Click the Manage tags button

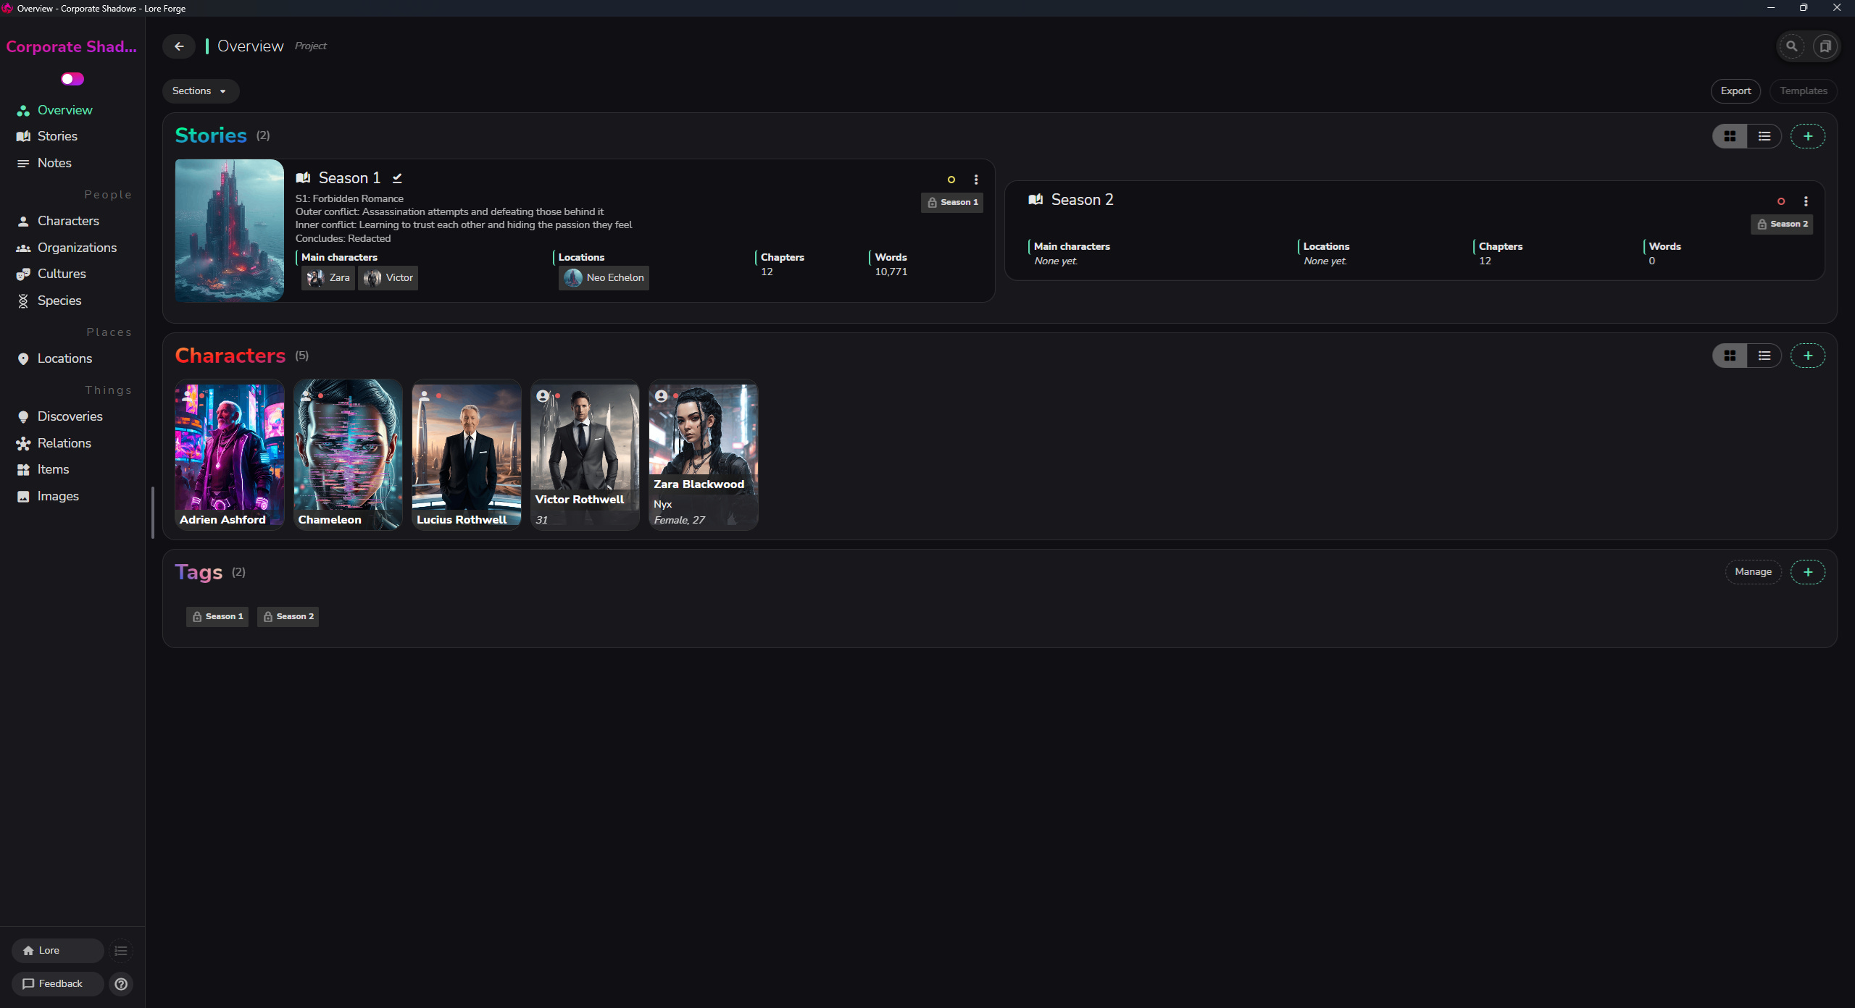coord(1753,572)
